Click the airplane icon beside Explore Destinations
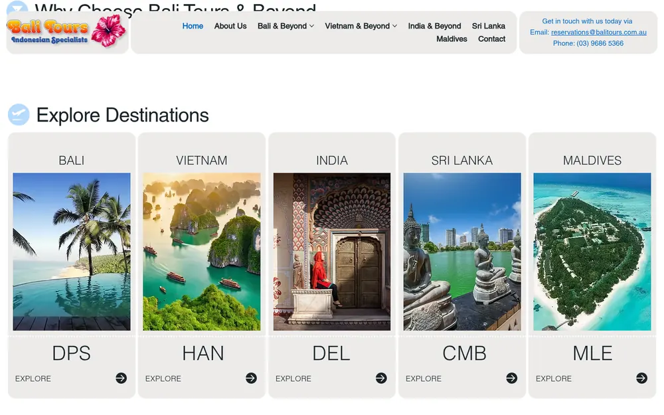 [19, 115]
